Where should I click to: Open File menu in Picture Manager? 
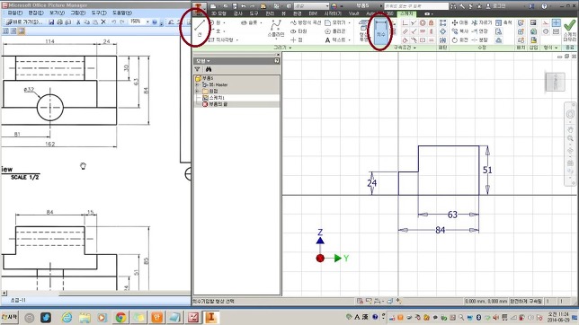(x=14, y=13)
